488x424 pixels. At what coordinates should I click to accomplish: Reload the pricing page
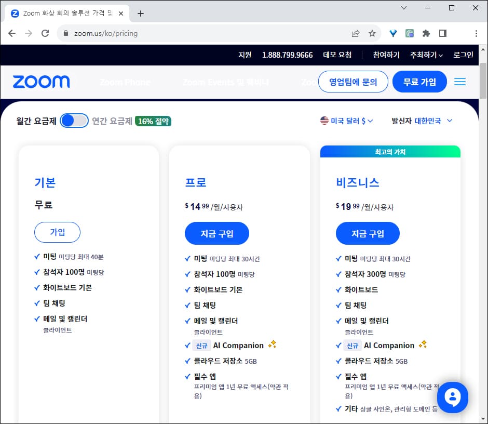45,33
